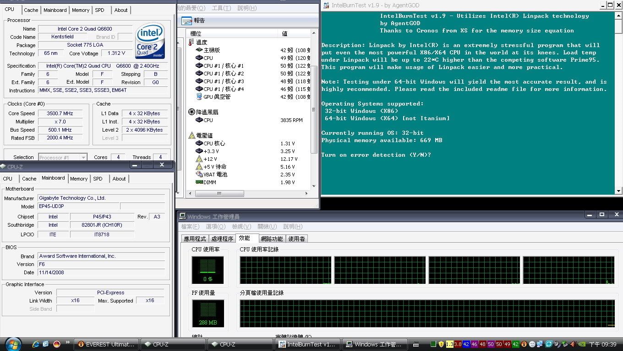Click the yellow security shield tray icon
This screenshot has width=623, height=351.
(442, 344)
